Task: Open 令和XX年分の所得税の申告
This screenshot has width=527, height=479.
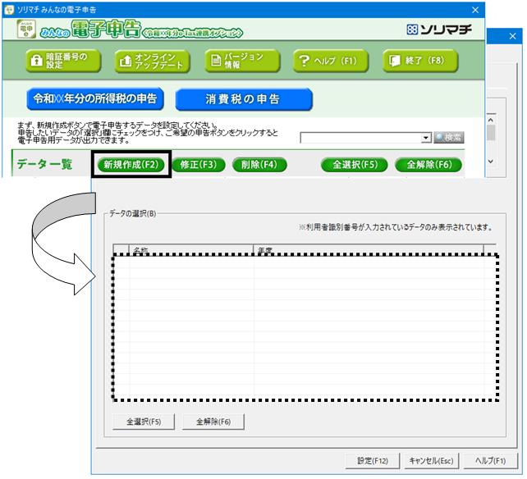Action: [x=95, y=98]
